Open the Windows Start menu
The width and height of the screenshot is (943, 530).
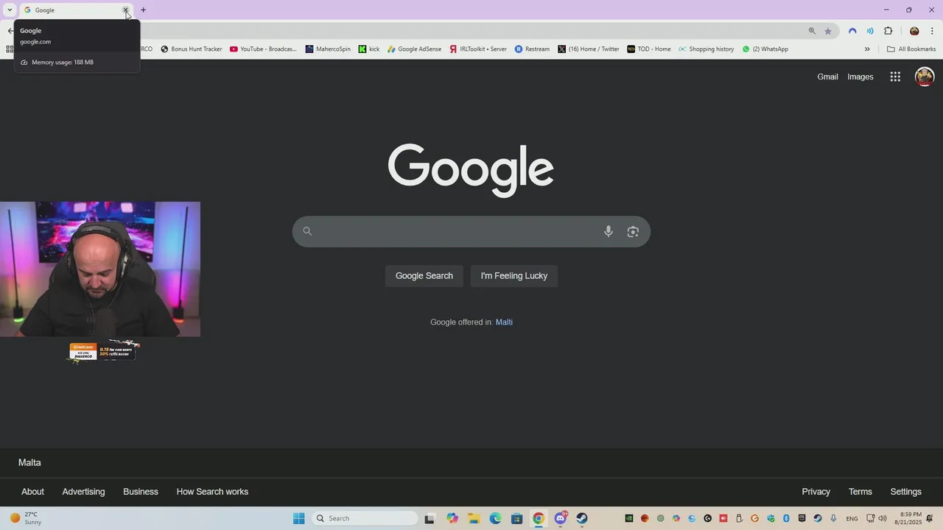click(x=298, y=518)
